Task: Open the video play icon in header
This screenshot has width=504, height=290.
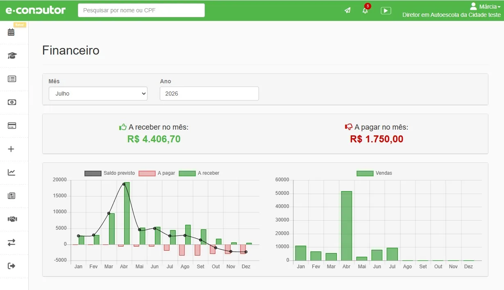Action: click(386, 11)
